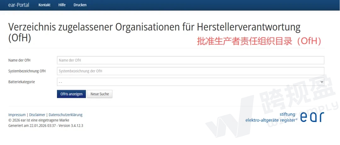
Task: Focus the Name der OfH text field
Action: click(x=190, y=60)
